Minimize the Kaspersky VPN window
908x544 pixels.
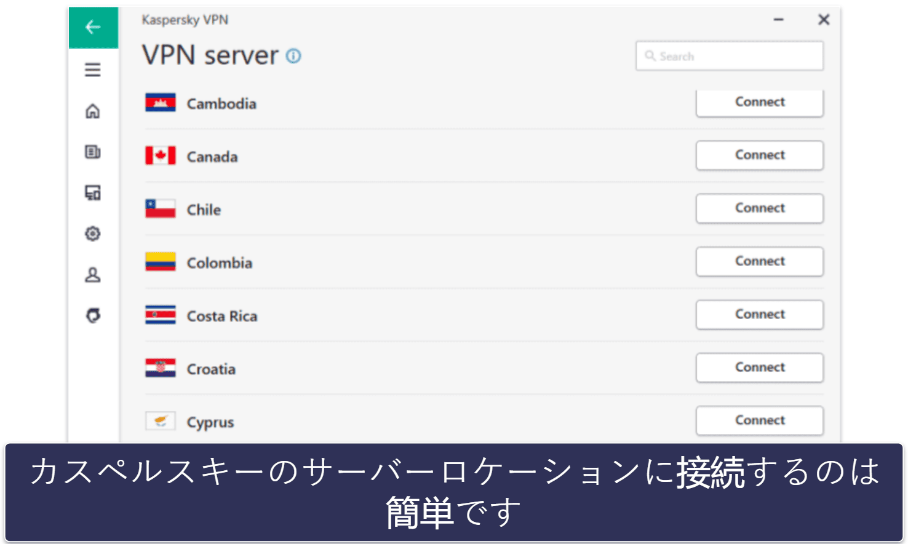(x=779, y=20)
